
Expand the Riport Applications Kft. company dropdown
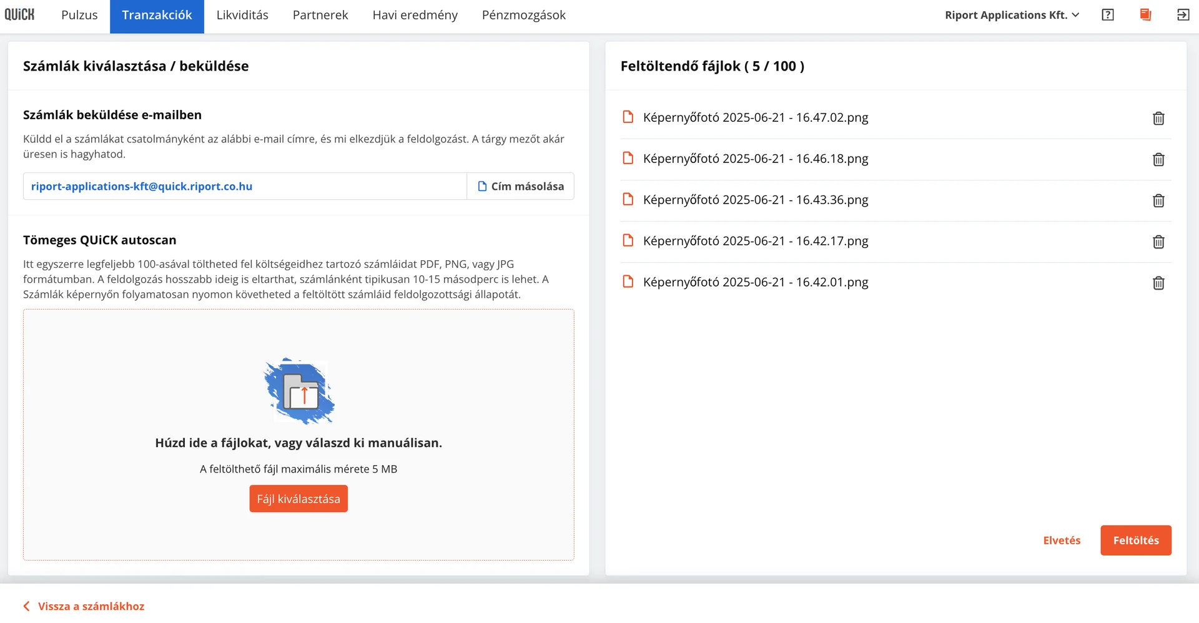pyautogui.click(x=1012, y=15)
